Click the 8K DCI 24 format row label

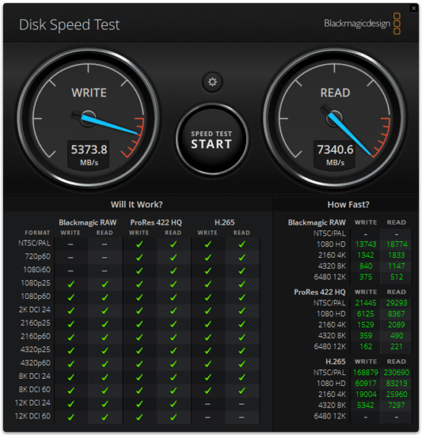tap(35, 376)
